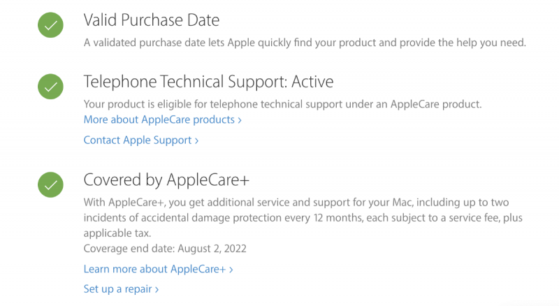Viewport: 559px width, 306px height.
Task: Click the green checkmark beside Valid Purchase Date
Action: [50, 26]
